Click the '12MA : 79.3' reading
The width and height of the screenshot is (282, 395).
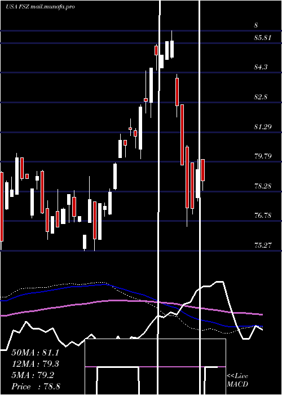tap(35, 364)
